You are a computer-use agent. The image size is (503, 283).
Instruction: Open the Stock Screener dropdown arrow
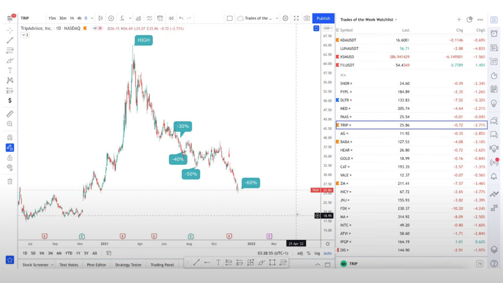52,265
